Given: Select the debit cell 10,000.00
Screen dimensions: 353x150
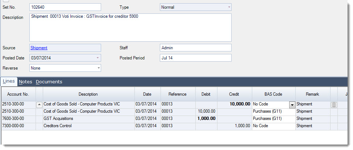Looking at the screenshot, I should pyautogui.click(x=206, y=112).
